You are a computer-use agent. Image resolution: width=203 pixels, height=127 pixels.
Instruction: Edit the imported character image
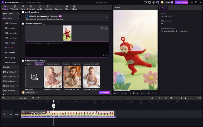[102, 28]
